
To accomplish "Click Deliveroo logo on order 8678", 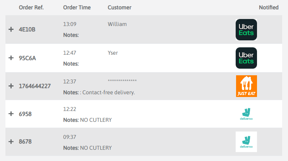I will click(x=246, y=142).
